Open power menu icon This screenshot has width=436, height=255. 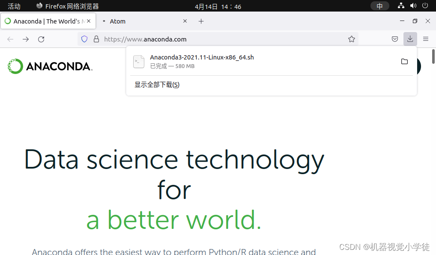425,6
